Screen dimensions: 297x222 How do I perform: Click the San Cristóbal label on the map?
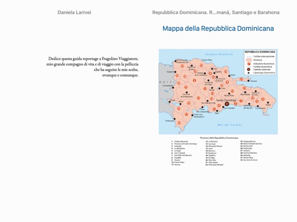click(x=229, y=108)
